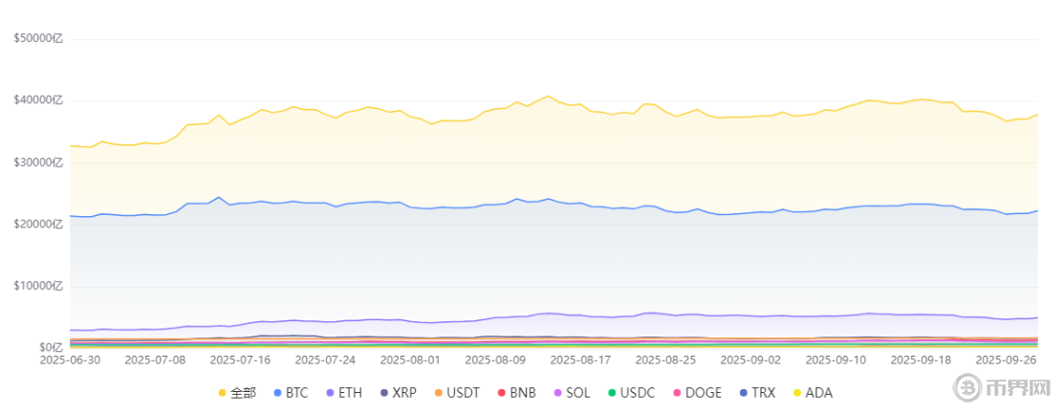The width and height of the screenshot is (1061, 414).
Task: Hide the BTC series via legend
Action: click(x=291, y=392)
